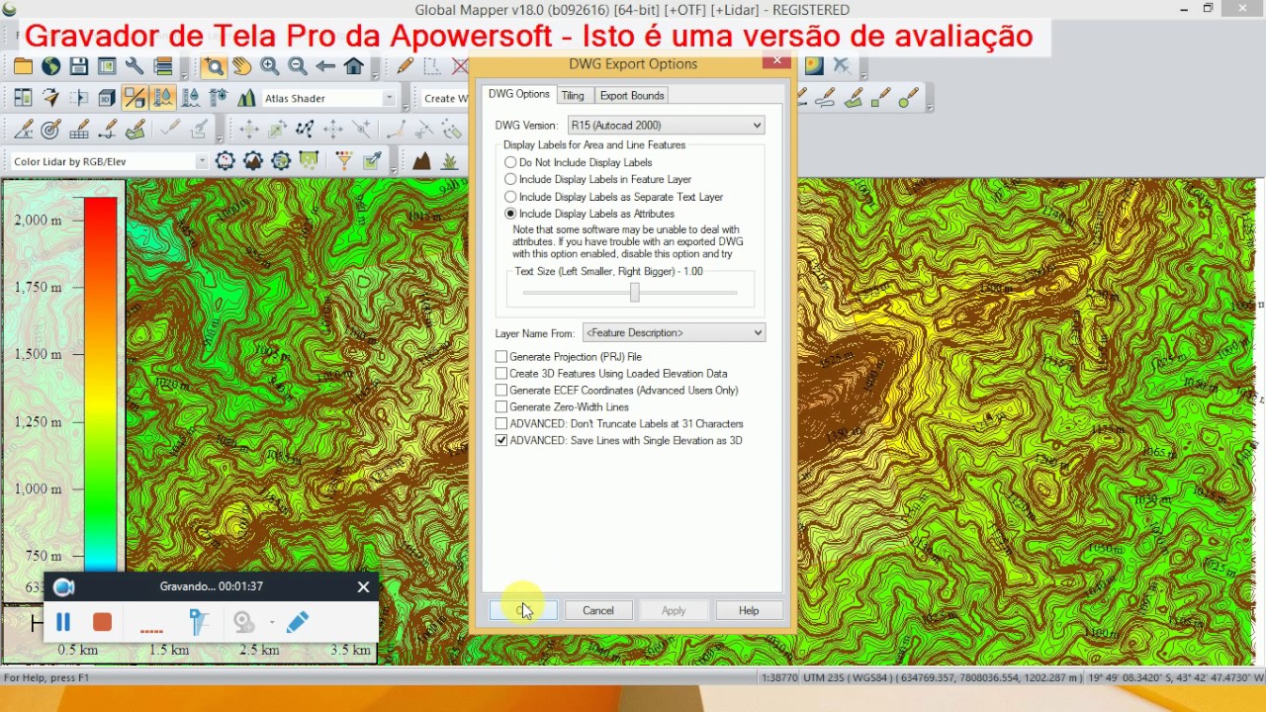The width and height of the screenshot is (1266, 712).
Task: Click the Zoom In magnifier icon
Action: (269, 66)
